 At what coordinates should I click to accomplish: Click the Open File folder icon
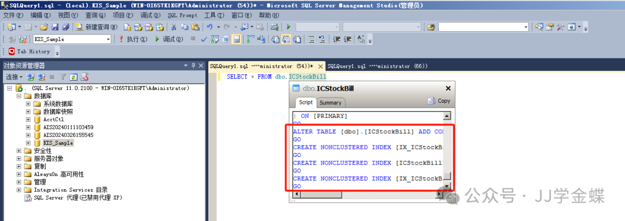[44, 27]
